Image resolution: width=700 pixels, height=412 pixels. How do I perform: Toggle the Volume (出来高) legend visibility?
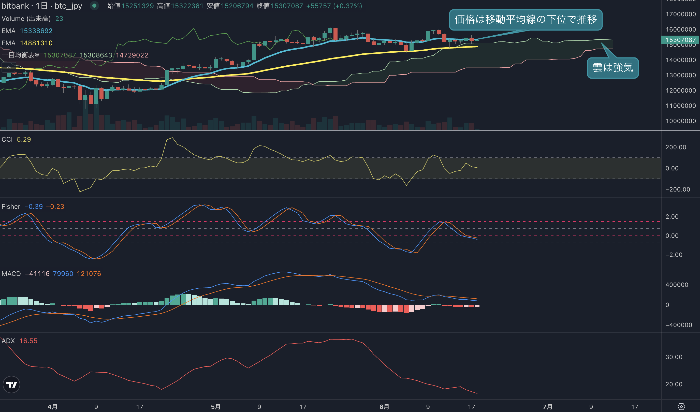[28, 18]
